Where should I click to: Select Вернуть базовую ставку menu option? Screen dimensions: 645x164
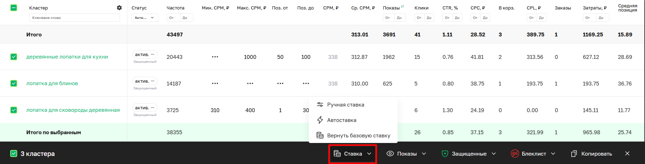tap(358, 135)
